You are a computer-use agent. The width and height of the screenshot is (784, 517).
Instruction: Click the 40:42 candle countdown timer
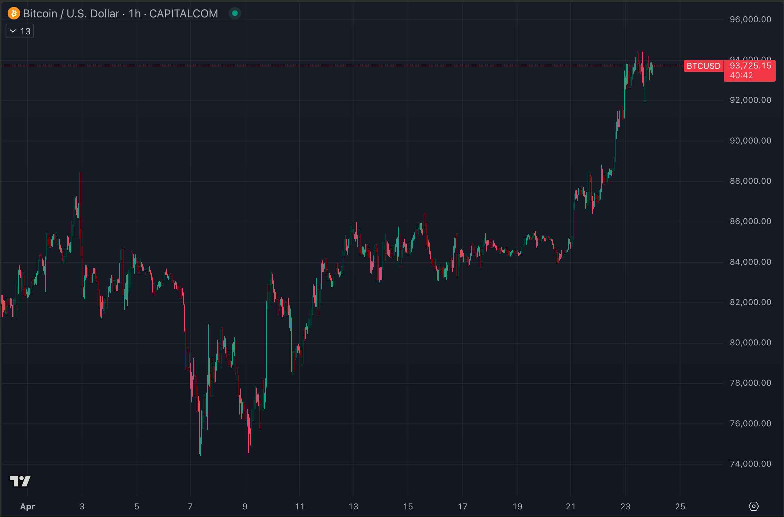point(741,75)
